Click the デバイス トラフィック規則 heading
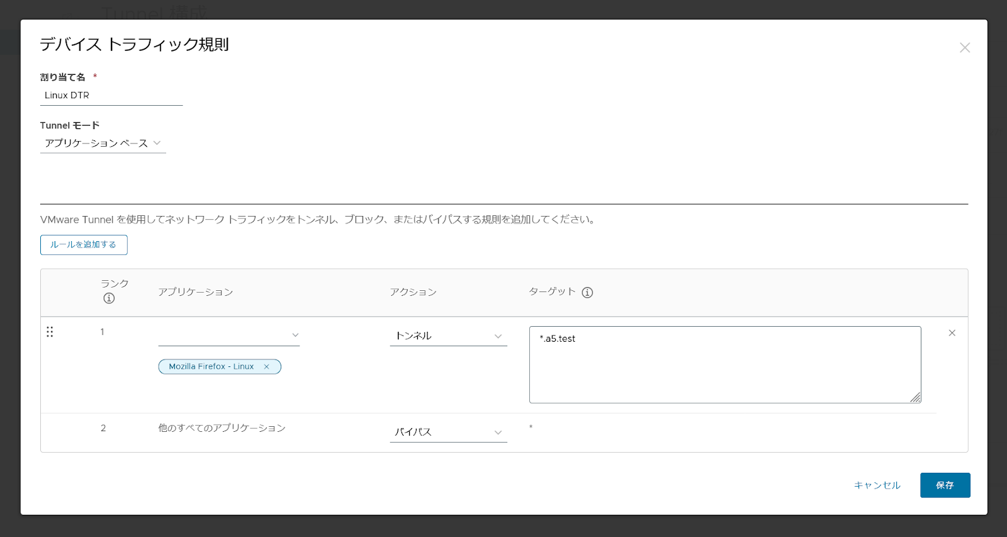Image resolution: width=1007 pixels, height=537 pixels. (134, 45)
